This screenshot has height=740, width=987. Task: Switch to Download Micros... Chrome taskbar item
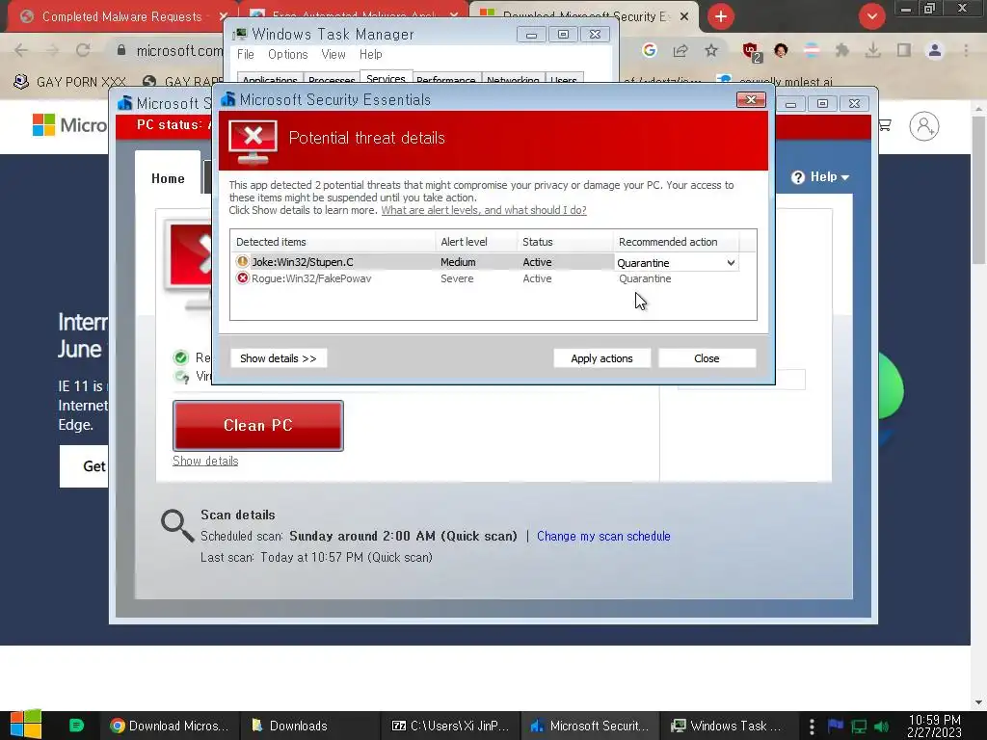(170, 726)
